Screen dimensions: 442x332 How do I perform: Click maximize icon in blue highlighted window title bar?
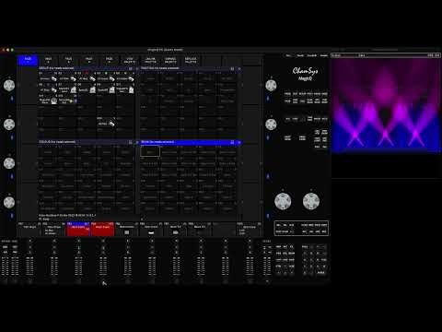(x=232, y=142)
